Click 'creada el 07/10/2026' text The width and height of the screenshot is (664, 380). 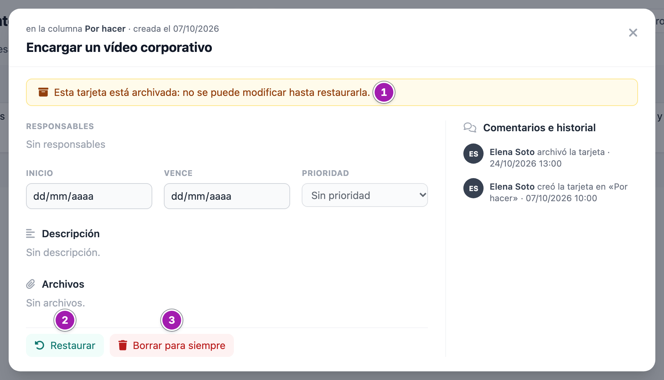(x=176, y=29)
